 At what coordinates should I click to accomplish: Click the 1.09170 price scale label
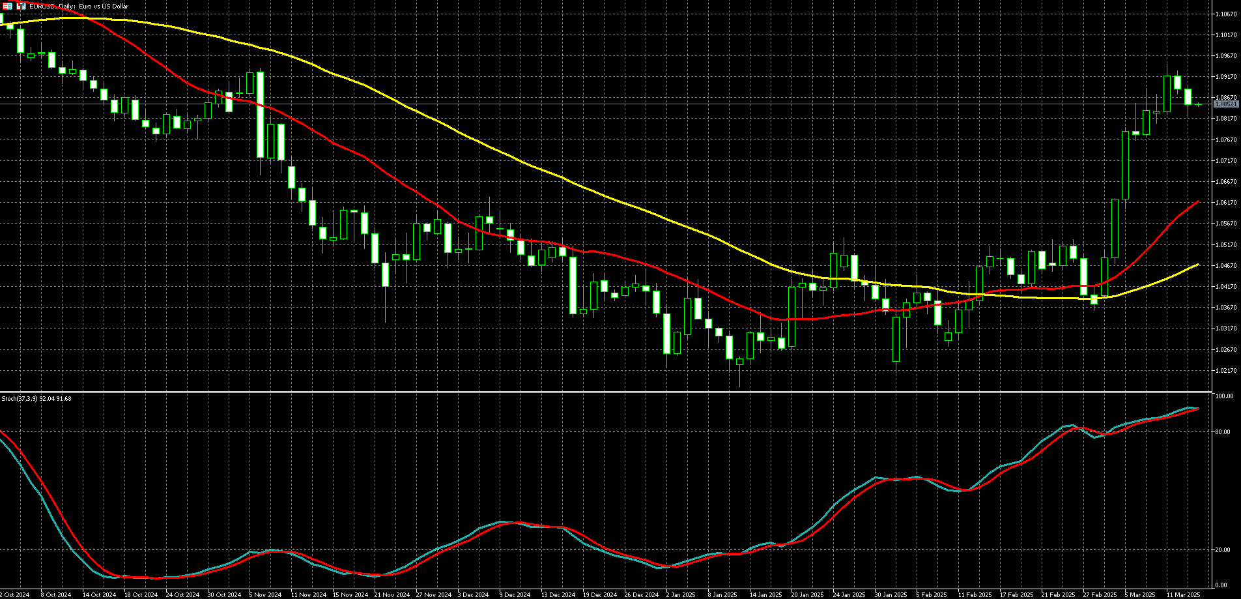1226,77
